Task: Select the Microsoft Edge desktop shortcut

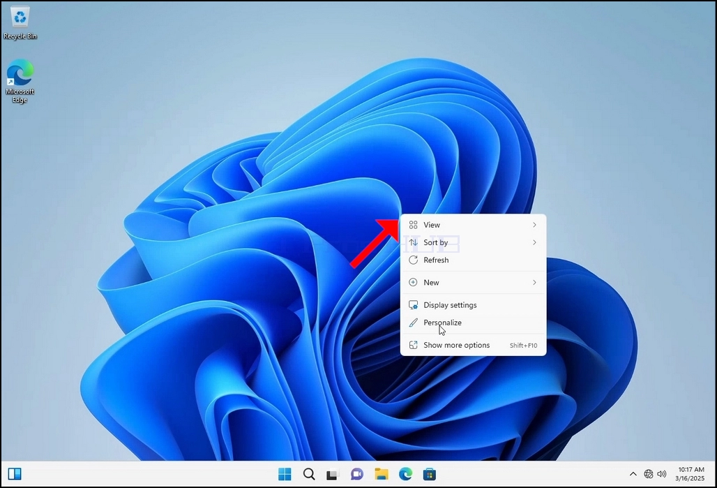Action: point(20,81)
